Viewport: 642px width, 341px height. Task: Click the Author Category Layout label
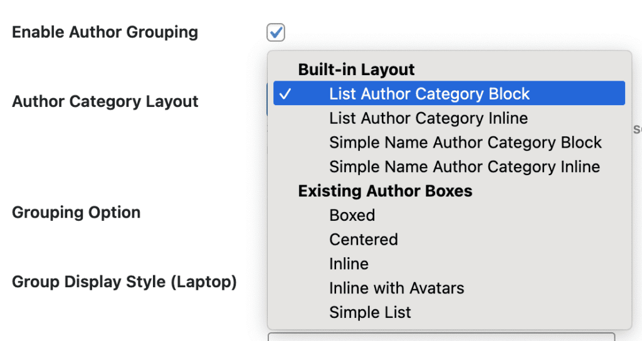click(105, 101)
